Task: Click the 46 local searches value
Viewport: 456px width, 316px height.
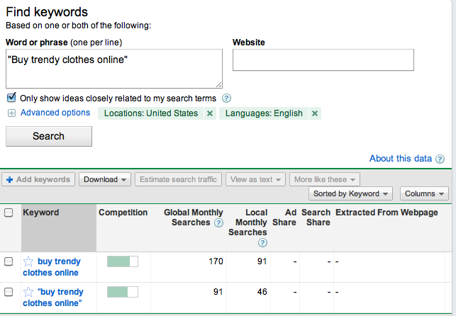Action: [262, 292]
